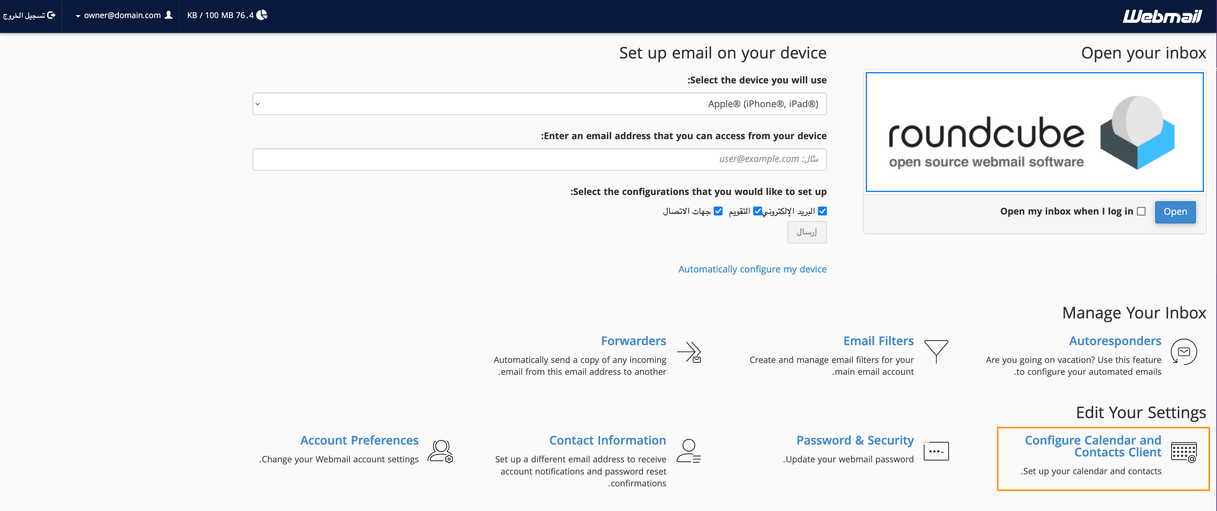Click the إرسال submit button

[x=806, y=232]
